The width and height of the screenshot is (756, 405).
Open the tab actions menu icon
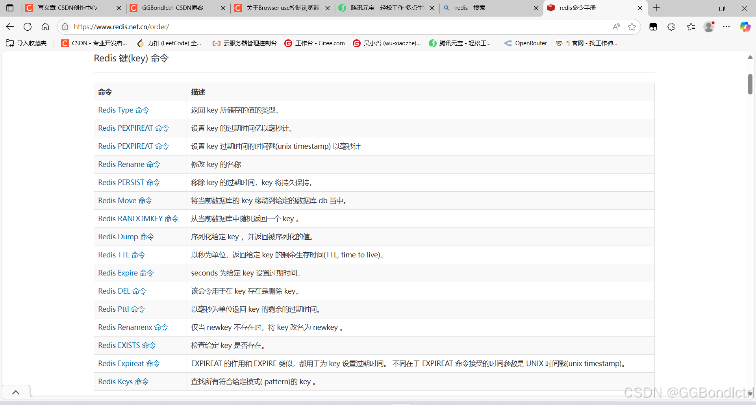point(10,8)
